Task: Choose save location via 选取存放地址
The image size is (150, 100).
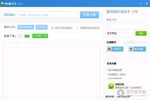Action: (26, 27)
